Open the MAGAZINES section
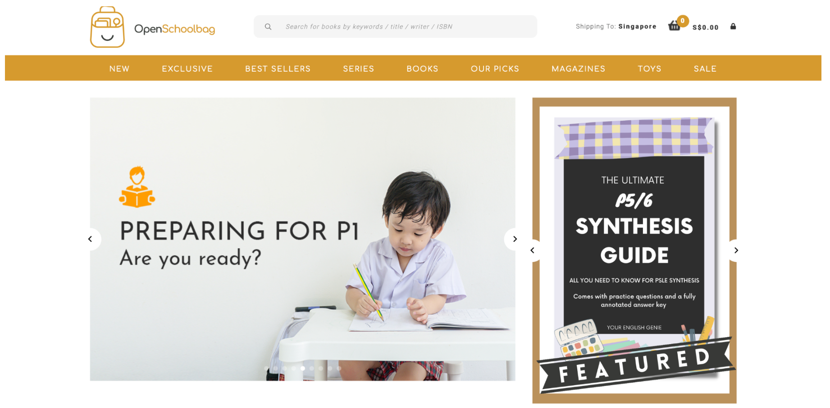Viewport: 830px width, 408px height. (x=578, y=68)
